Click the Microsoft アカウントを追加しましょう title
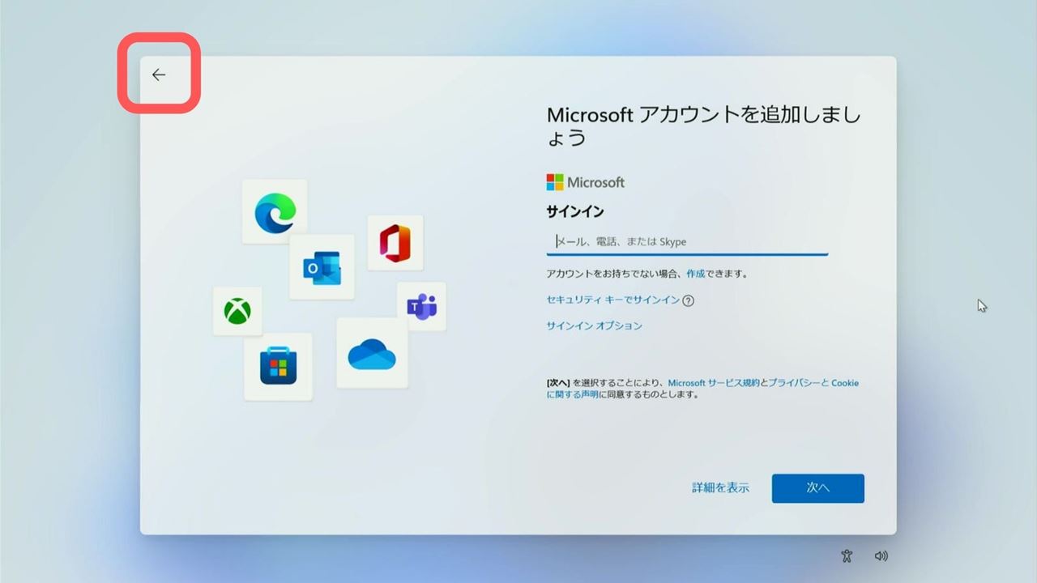Image resolution: width=1037 pixels, height=583 pixels. 704,126
